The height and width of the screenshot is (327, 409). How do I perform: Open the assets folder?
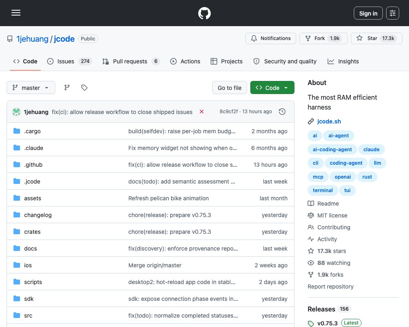33,198
